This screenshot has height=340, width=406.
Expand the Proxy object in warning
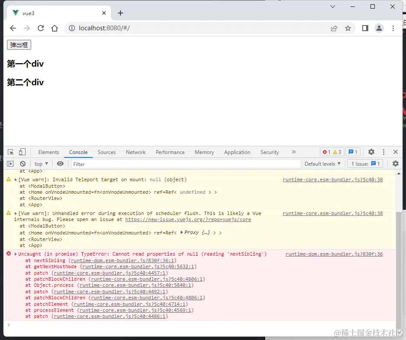point(182,232)
